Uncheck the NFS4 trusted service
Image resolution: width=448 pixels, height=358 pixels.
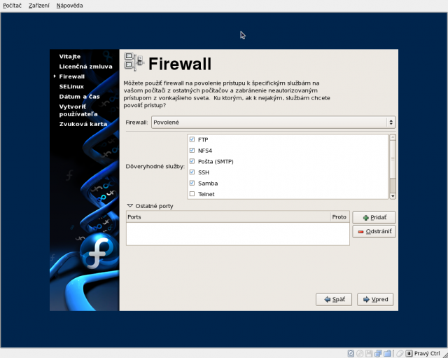tap(192, 150)
